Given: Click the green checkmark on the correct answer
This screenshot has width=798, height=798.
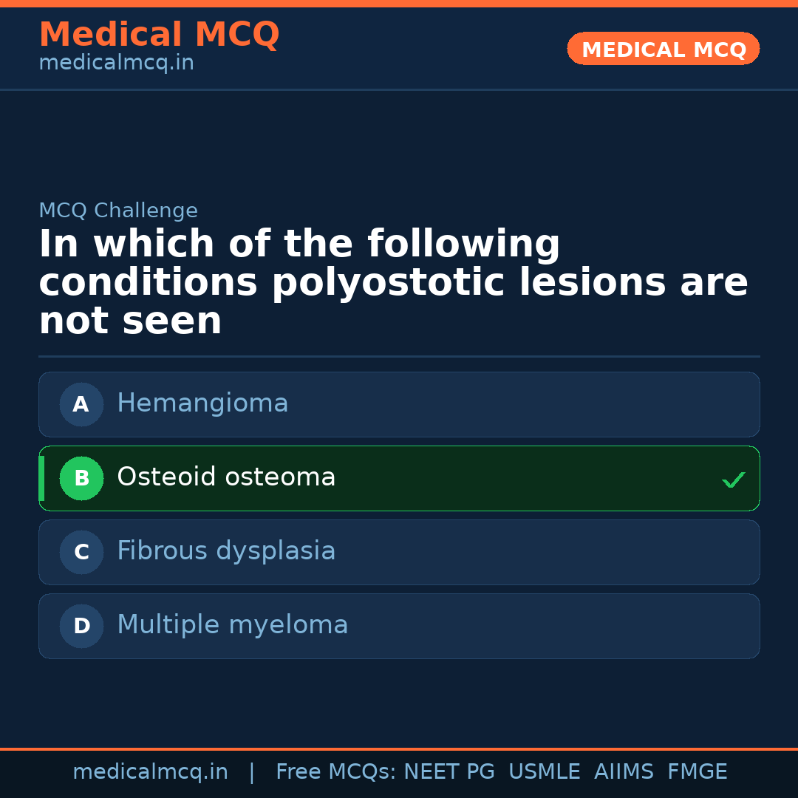Looking at the screenshot, I should pos(734,480).
